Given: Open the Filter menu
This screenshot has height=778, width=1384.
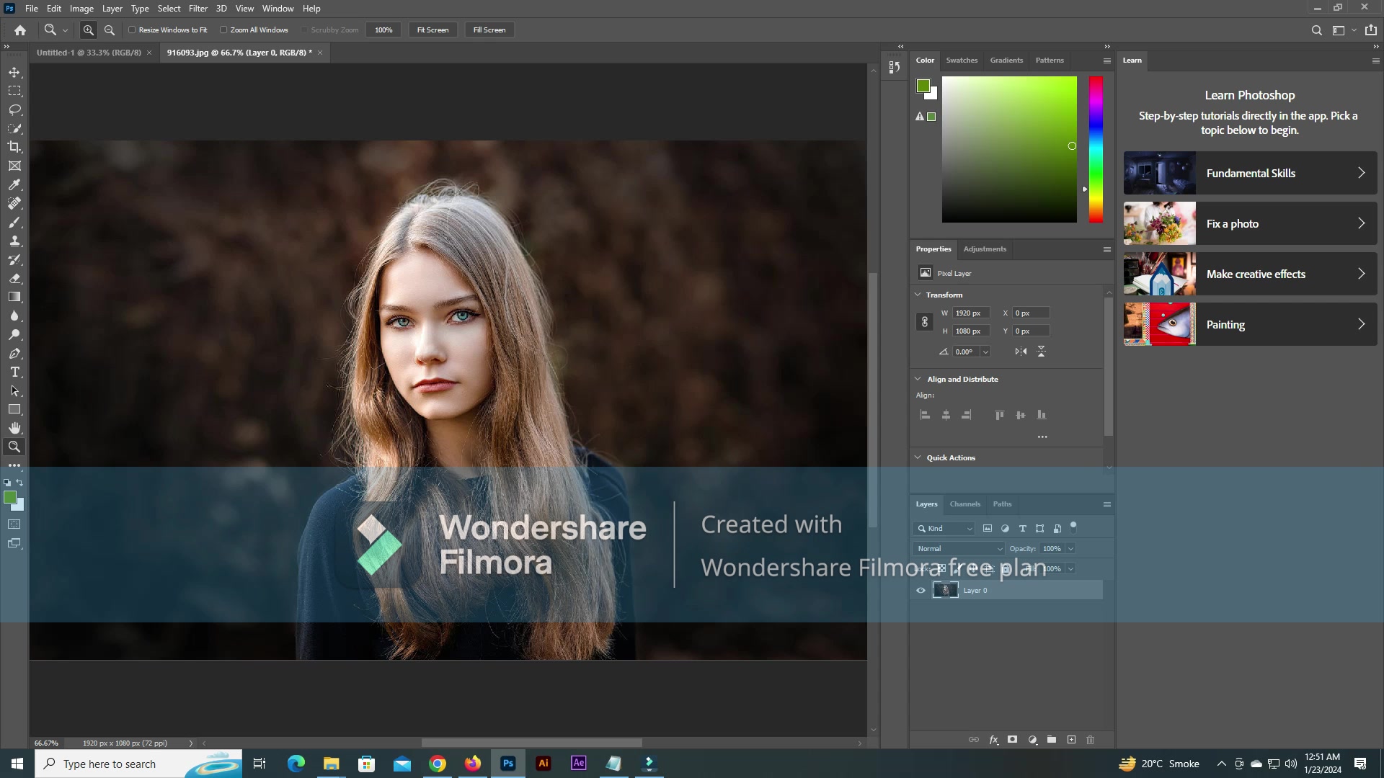Looking at the screenshot, I should tap(198, 9).
